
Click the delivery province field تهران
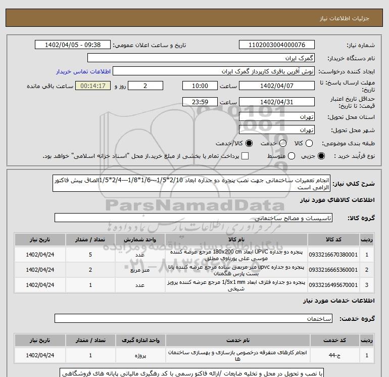coord(277,116)
